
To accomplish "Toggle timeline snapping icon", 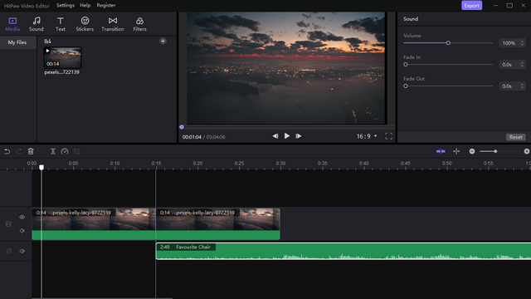I will pyautogui.click(x=441, y=151).
